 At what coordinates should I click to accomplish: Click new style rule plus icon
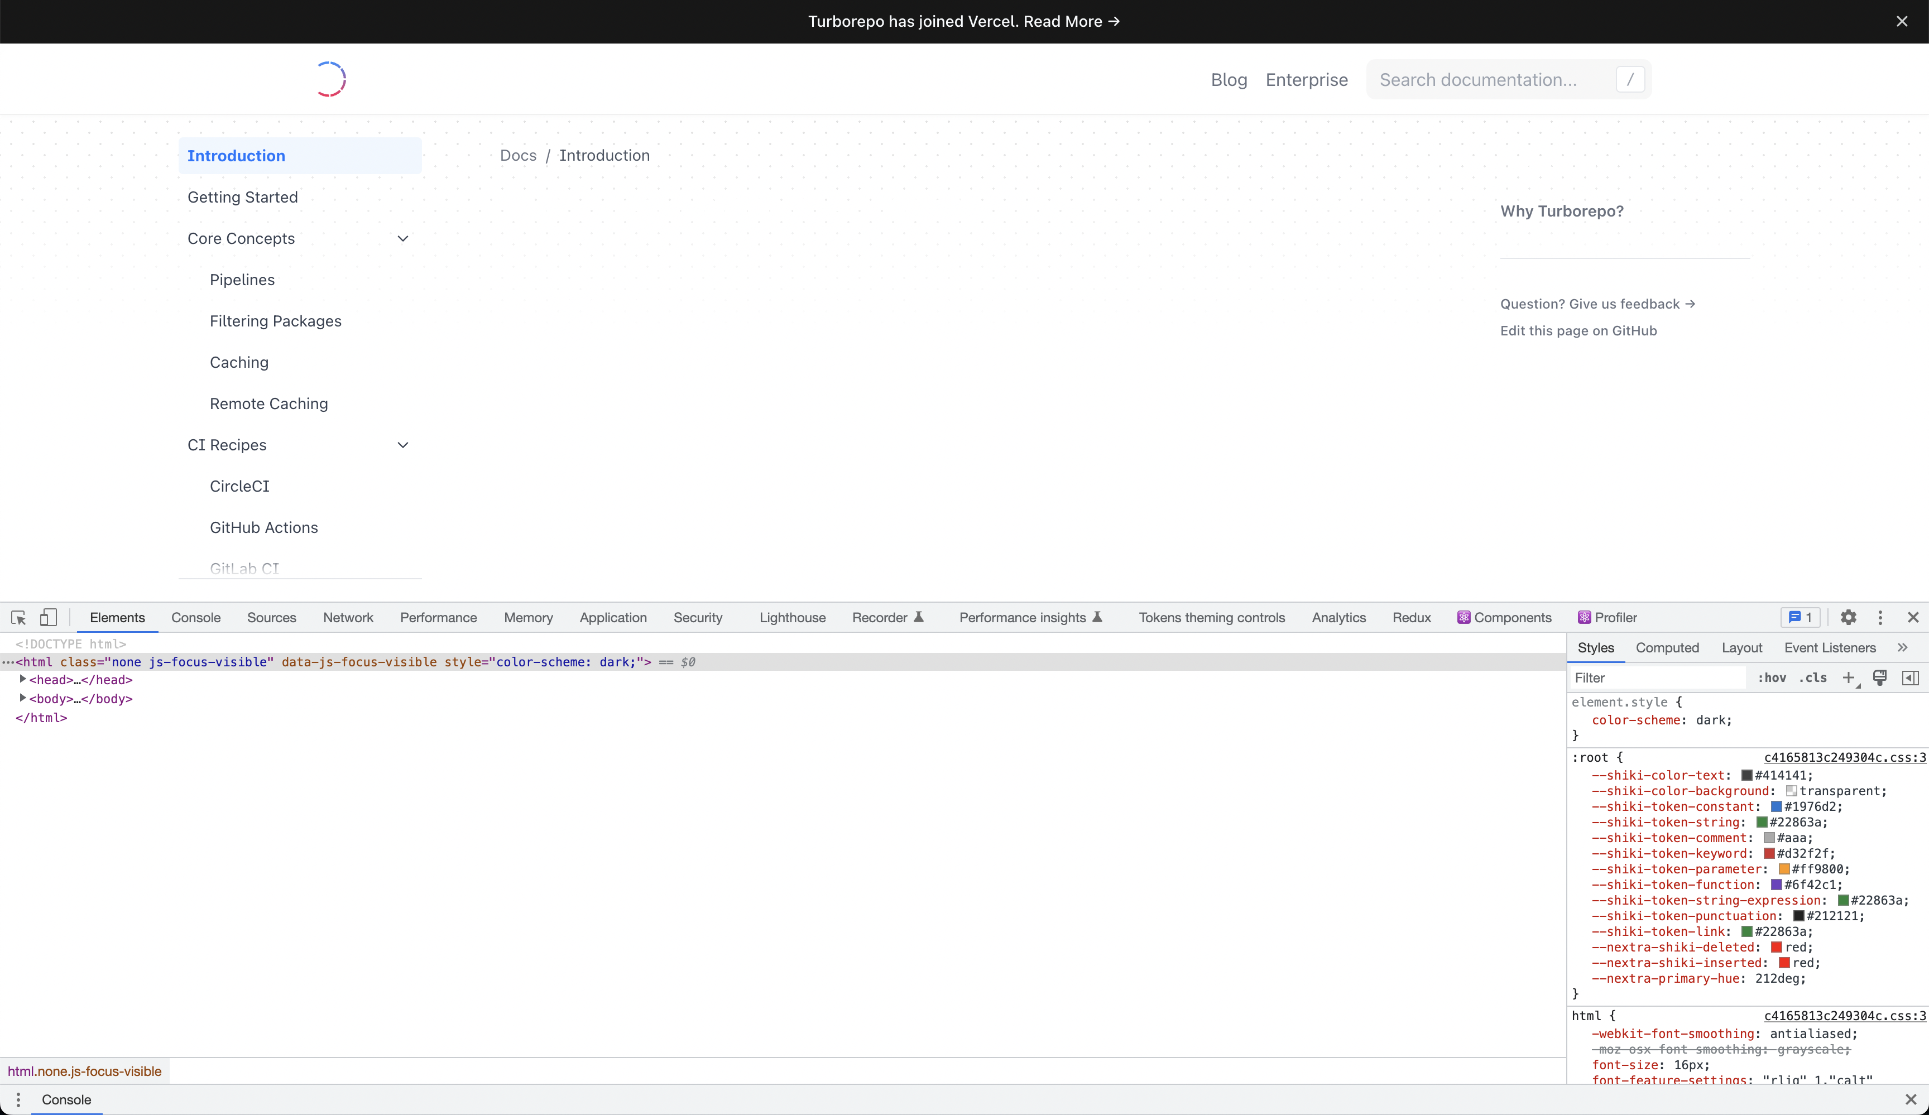coord(1849,678)
